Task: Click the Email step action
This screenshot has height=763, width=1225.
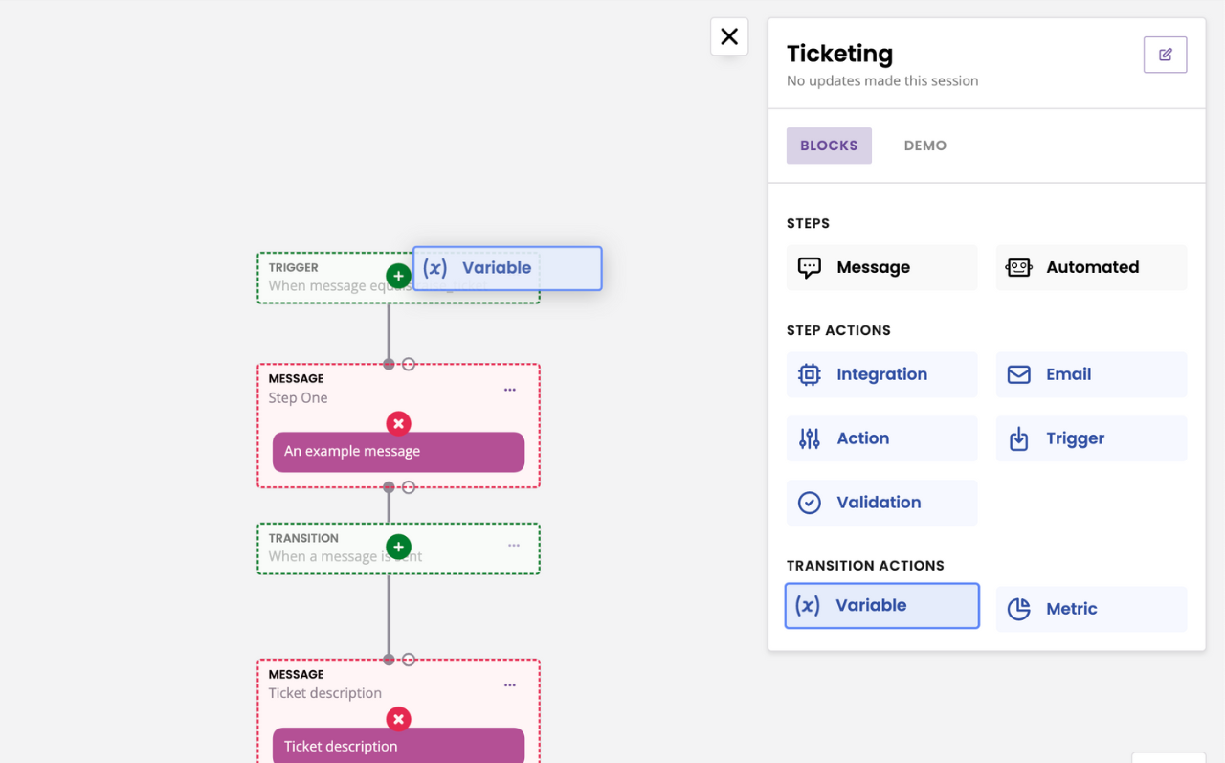Action: pyautogui.click(x=1091, y=374)
